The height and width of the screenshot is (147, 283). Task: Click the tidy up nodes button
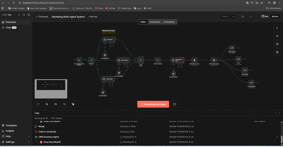pyautogui.click(x=73, y=104)
